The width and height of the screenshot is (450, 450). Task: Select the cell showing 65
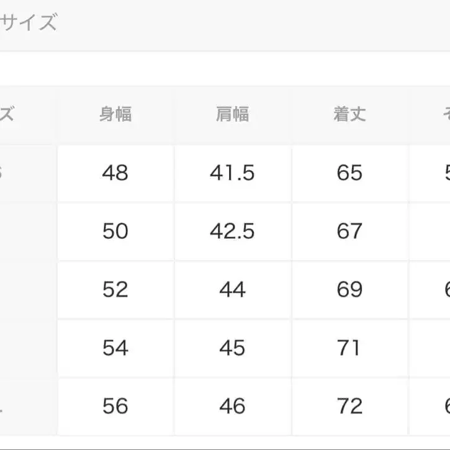(x=349, y=173)
